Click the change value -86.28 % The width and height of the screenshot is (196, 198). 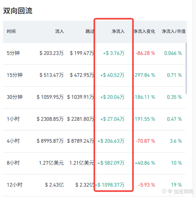(145, 53)
